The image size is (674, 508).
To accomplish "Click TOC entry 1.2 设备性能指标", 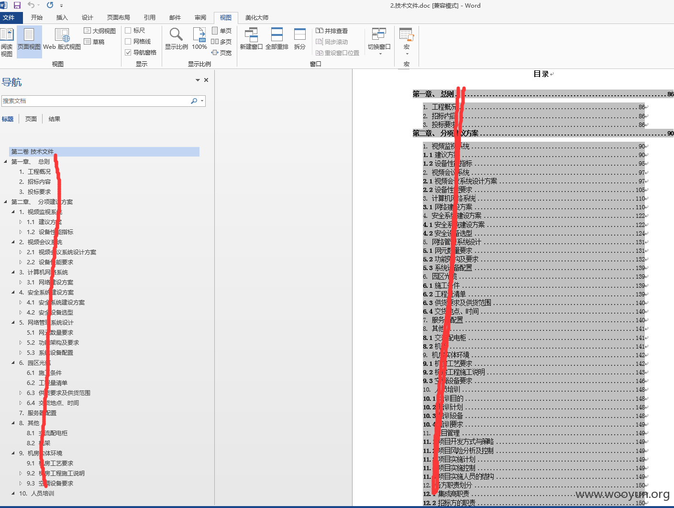I will click(535, 164).
